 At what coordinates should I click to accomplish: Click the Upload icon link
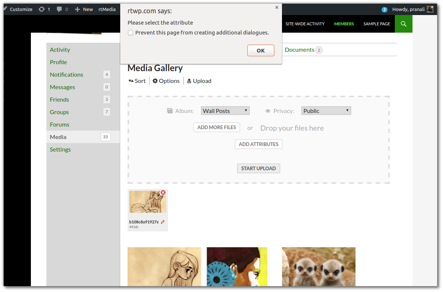coord(199,81)
